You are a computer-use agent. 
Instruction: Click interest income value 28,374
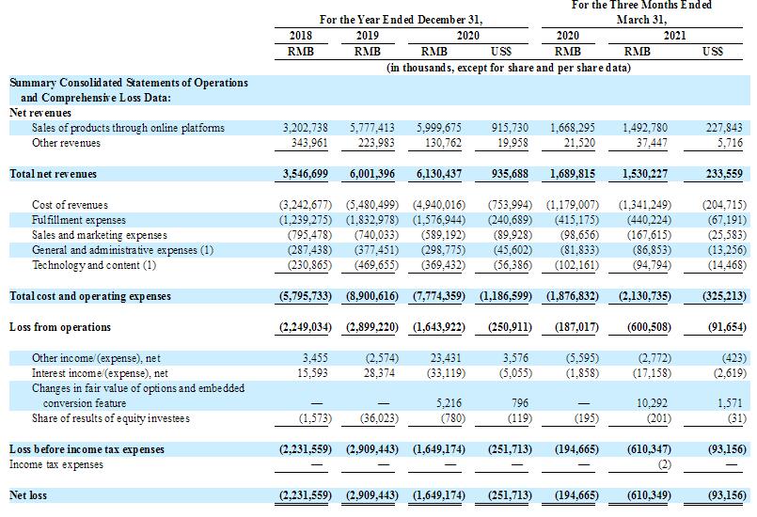coord(379,373)
